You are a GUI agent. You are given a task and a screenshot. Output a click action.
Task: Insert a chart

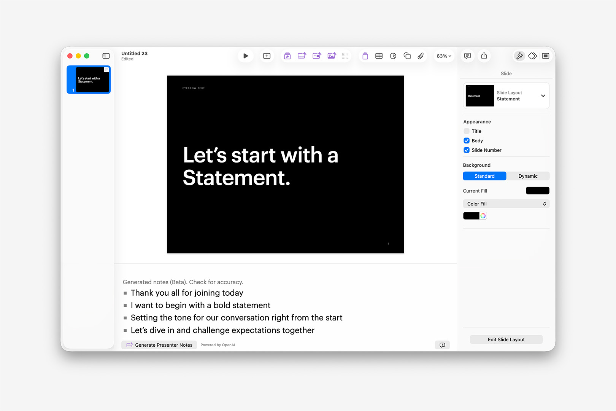393,56
